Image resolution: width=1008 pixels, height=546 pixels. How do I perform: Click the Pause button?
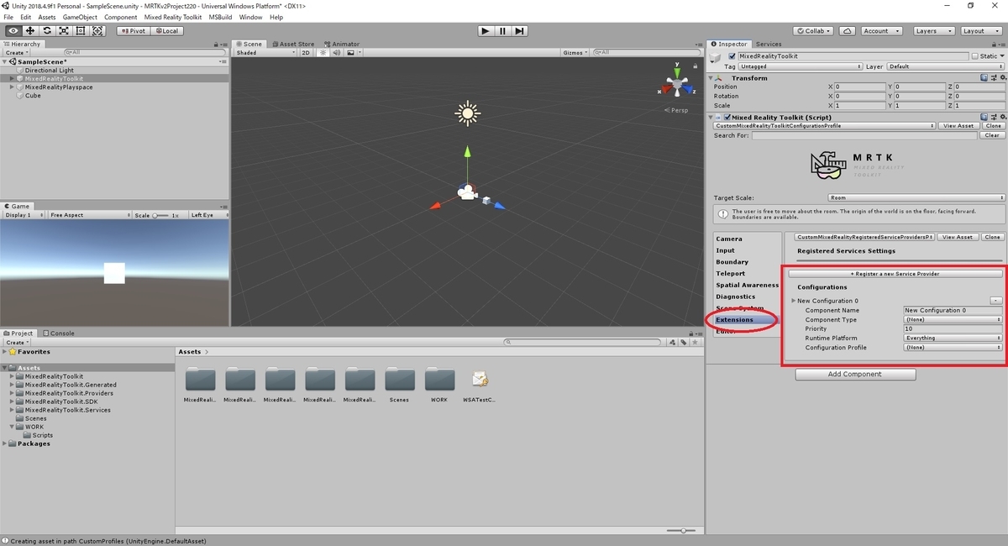pos(502,31)
